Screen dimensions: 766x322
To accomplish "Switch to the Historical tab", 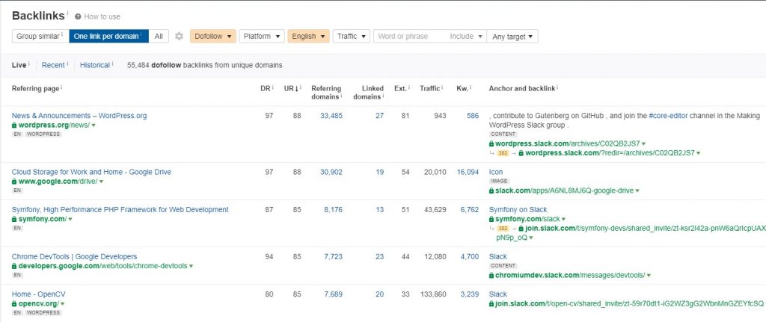I will point(95,65).
